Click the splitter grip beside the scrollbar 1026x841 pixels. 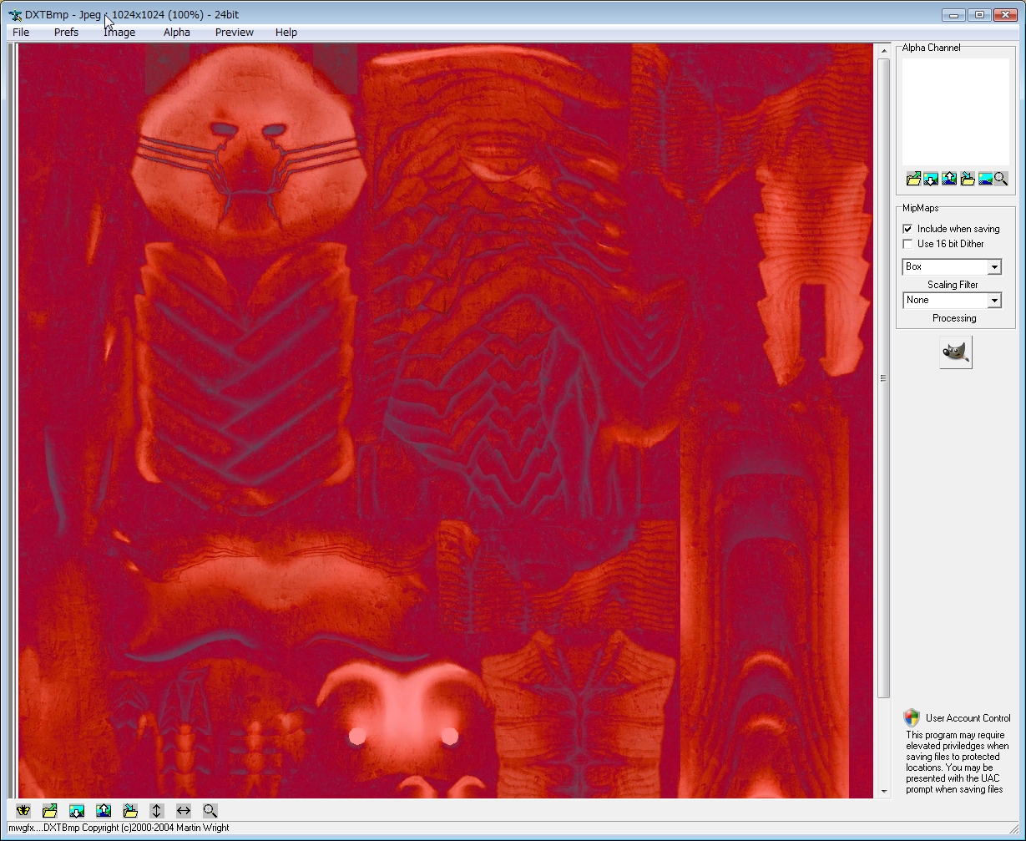tap(884, 379)
